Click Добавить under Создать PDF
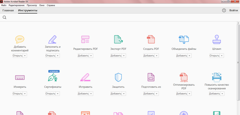Image resolution: width=240 pixels, height=115 pixels. [149, 56]
